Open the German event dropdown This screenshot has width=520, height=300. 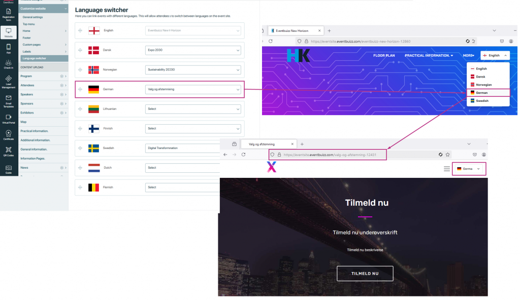193,89
